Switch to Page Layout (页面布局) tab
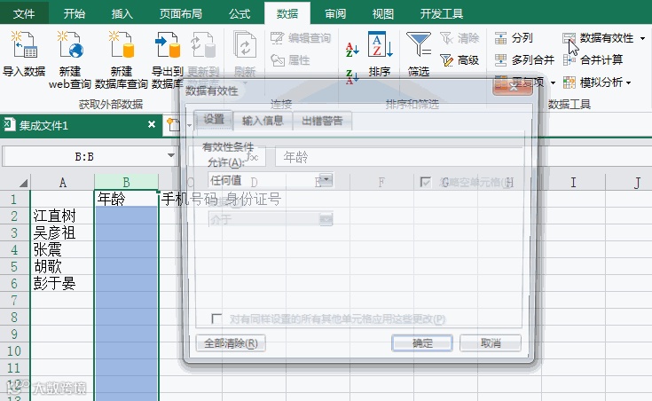Screen dimensions: 652x401 coord(180,13)
